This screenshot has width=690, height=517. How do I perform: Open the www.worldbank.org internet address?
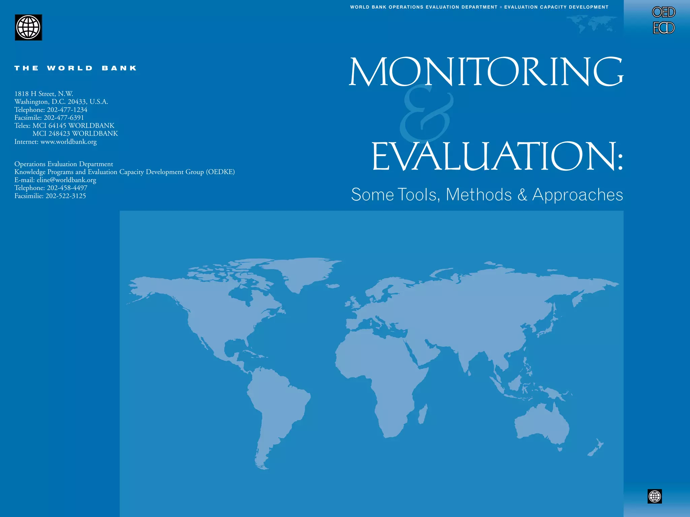[68, 142]
